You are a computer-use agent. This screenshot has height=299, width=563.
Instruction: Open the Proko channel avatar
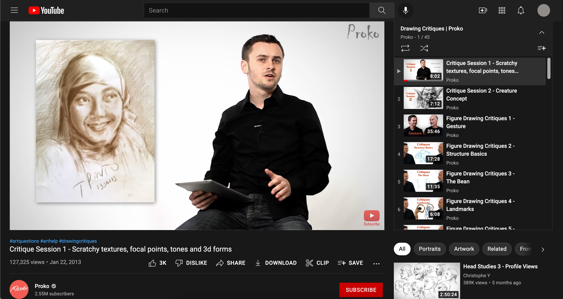click(19, 290)
